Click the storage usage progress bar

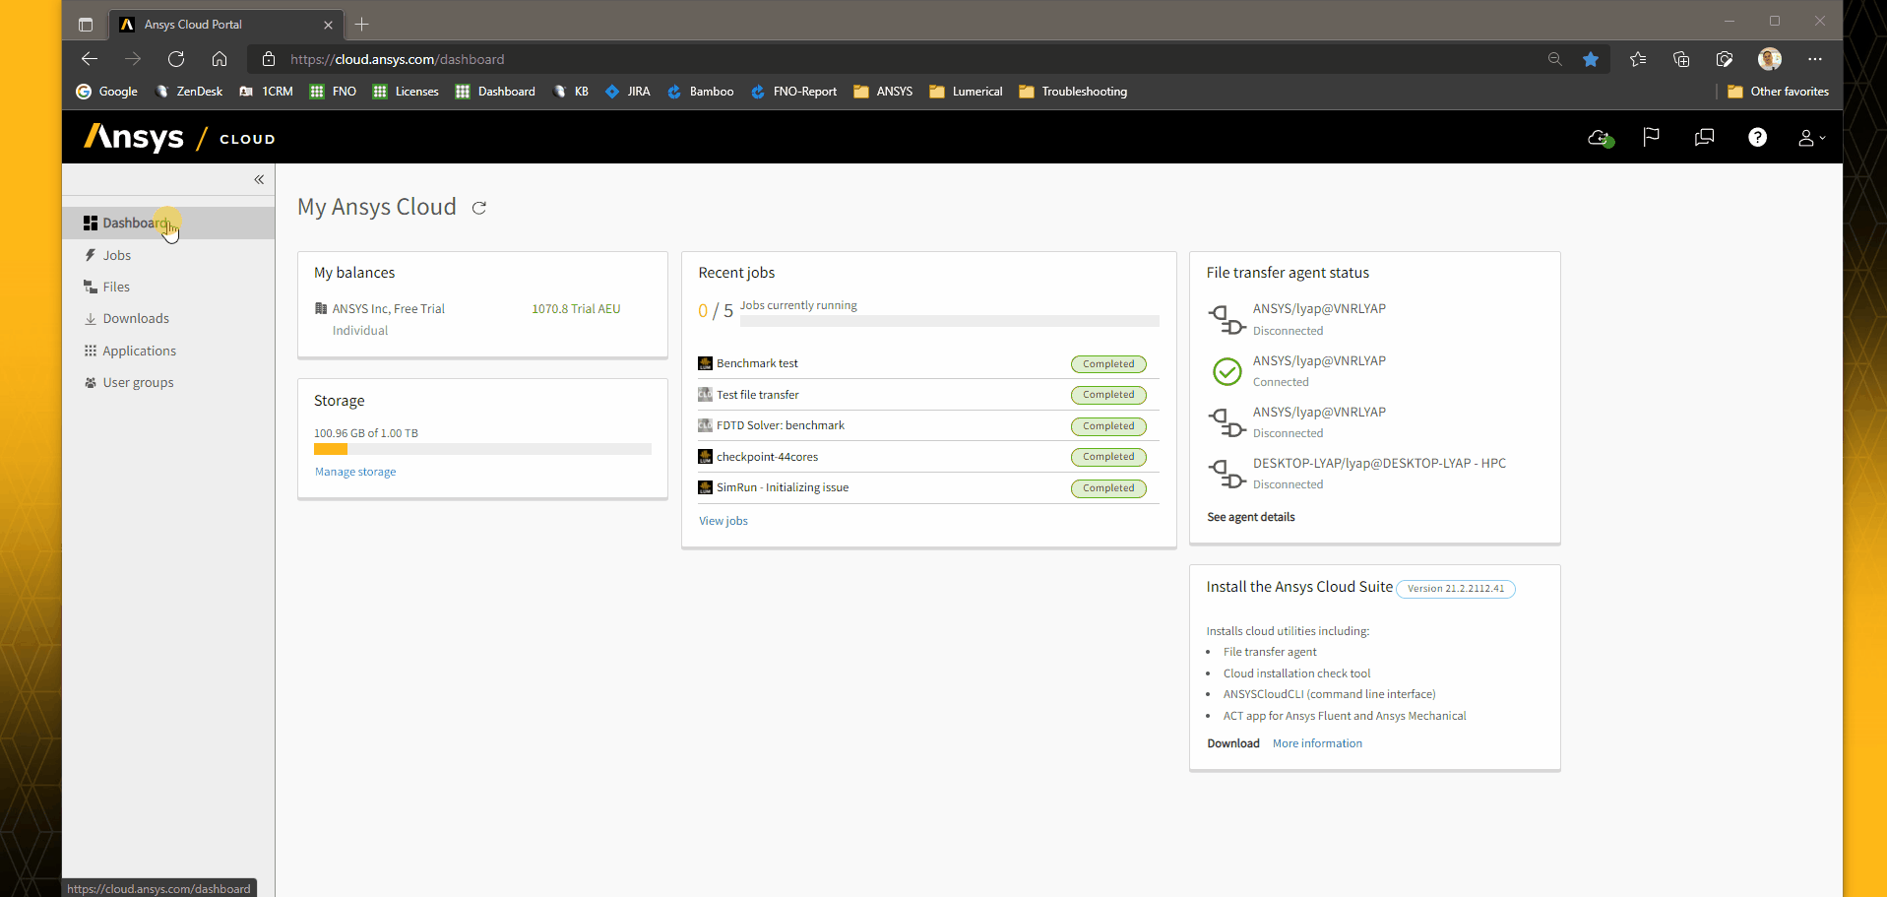point(482,449)
